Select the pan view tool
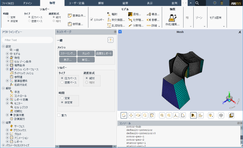 coord(131,115)
